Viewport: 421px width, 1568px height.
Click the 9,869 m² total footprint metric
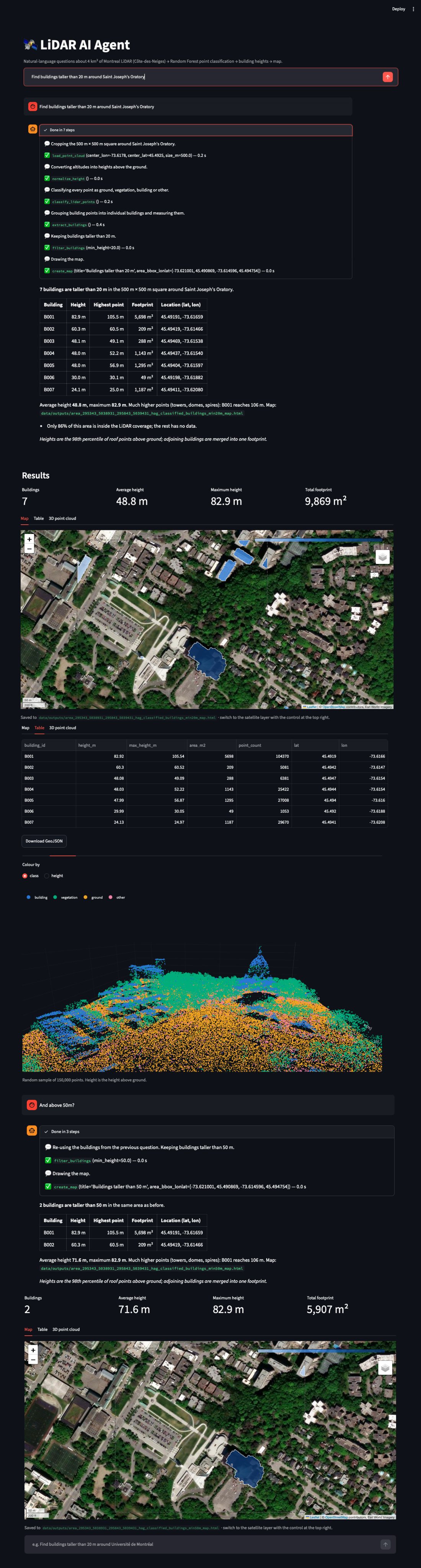tap(326, 501)
